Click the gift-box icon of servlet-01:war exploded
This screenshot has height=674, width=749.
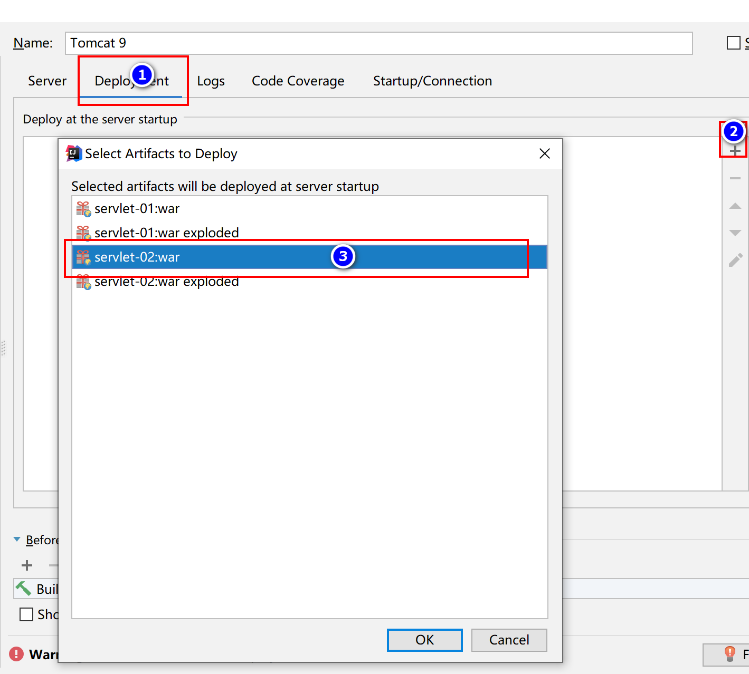tap(83, 233)
